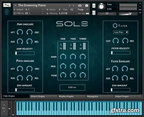This screenshot has width=144, height=117.
Task: Click the filter CUT knob
Action: pyautogui.click(x=115, y=41)
